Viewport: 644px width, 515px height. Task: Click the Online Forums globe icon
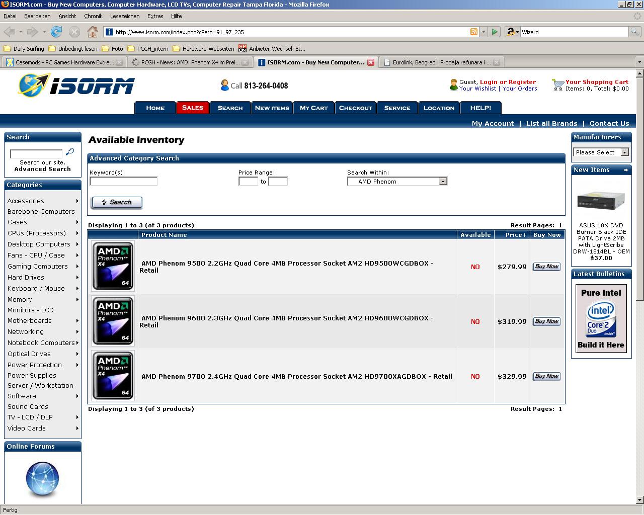[42, 479]
